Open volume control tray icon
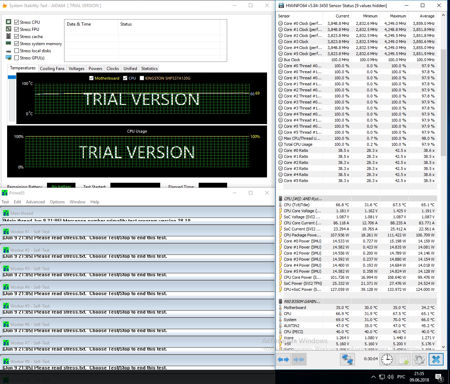 point(391,377)
